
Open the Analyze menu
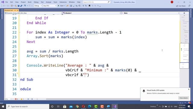click(x=49, y=2)
